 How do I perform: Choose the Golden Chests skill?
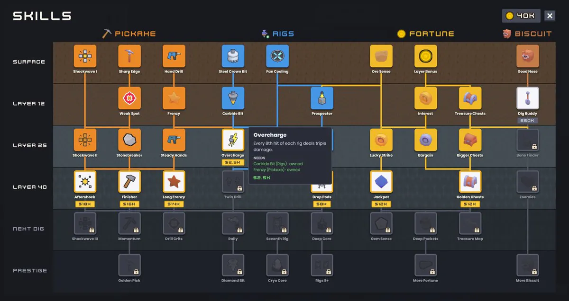[470, 182]
